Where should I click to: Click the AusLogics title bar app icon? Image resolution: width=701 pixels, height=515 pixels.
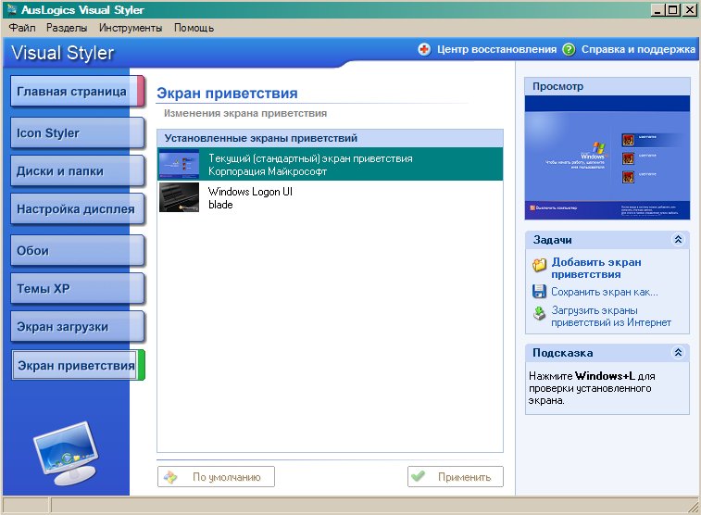[x=12, y=9]
